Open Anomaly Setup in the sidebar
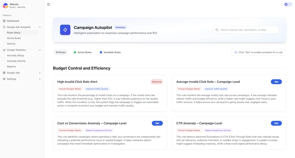 16,55
